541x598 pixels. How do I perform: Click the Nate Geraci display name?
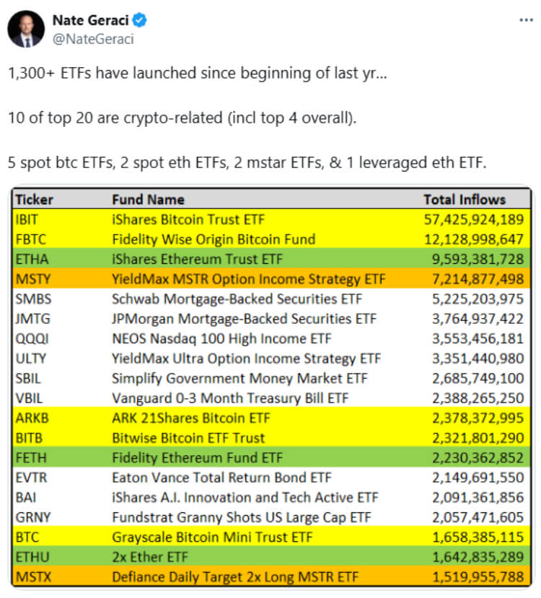pos(91,20)
